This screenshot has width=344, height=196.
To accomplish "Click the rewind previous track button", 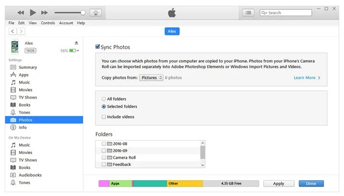I will coord(21,13).
